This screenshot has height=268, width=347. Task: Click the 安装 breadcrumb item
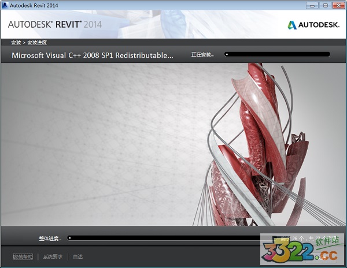(16, 42)
